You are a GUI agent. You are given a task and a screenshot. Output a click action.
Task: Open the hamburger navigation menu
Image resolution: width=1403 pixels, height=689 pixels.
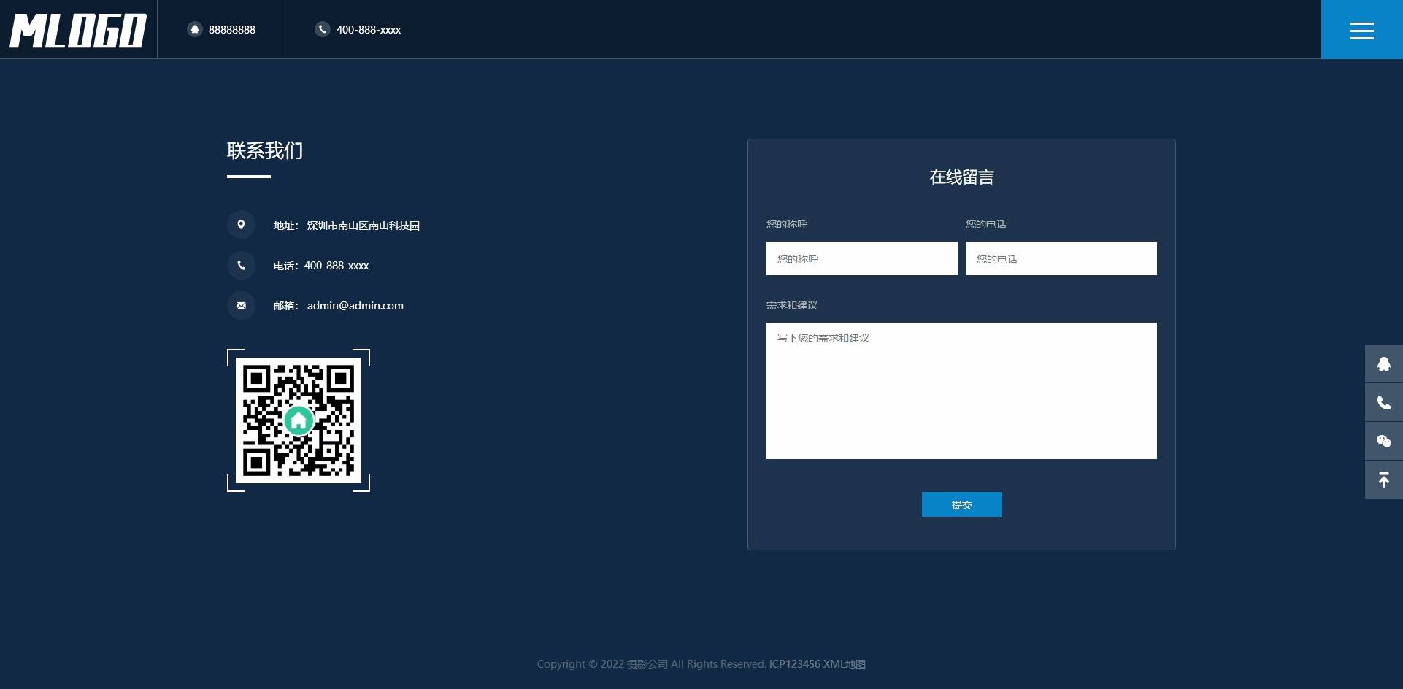pyautogui.click(x=1361, y=29)
